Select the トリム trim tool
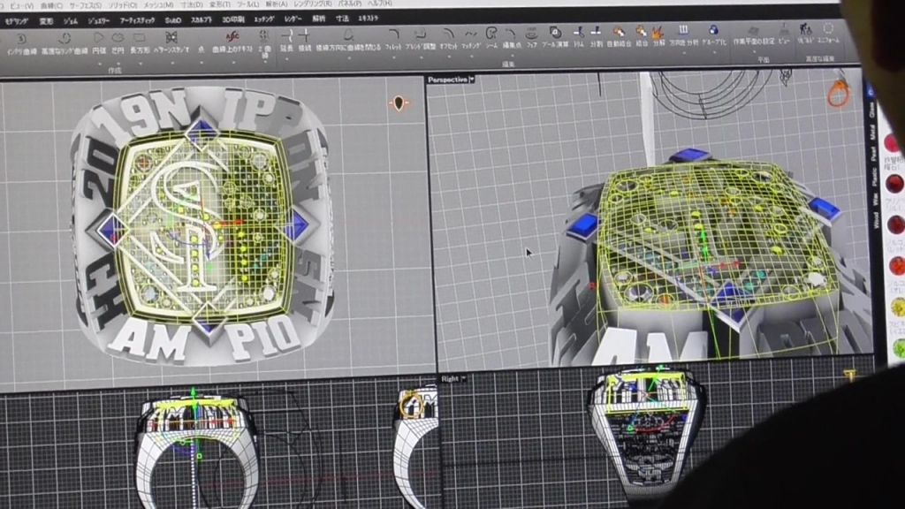Screen dimensions: 905x509 (x=578, y=36)
